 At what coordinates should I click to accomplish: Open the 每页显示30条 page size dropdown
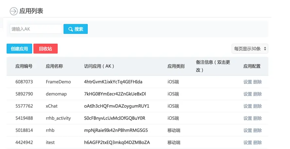(x=250, y=49)
